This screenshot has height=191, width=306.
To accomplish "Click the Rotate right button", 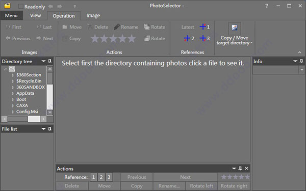I will [234, 186].
